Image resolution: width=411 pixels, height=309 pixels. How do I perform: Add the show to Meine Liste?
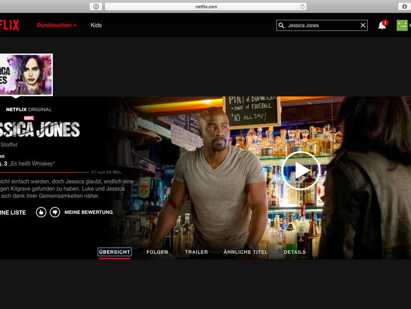13,213
